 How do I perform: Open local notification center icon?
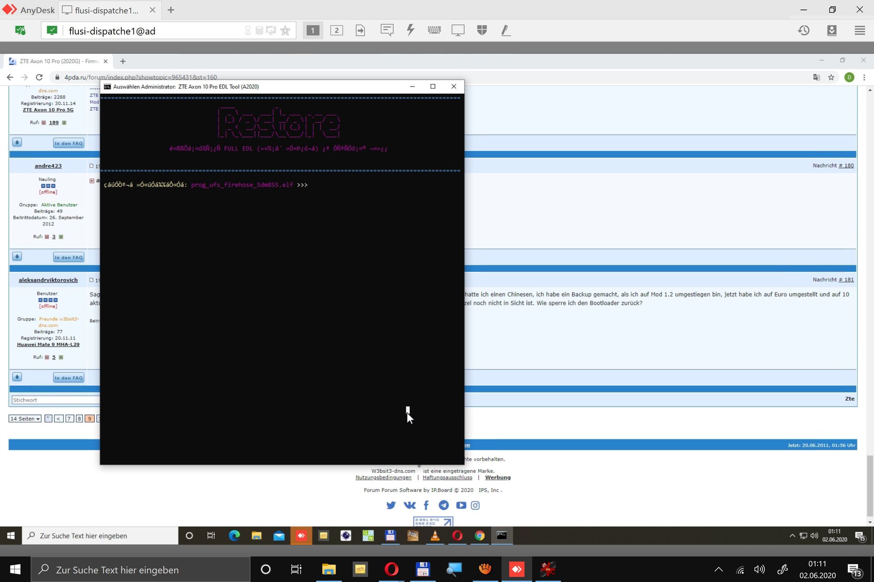click(854, 570)
